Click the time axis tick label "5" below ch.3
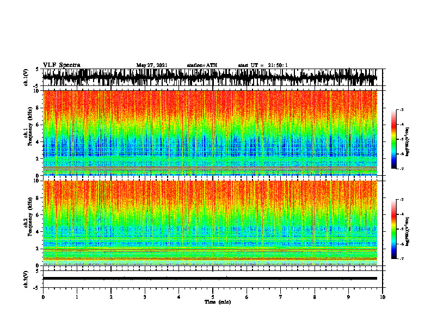The width and height of the screenshot is (431, 333). 213,297
